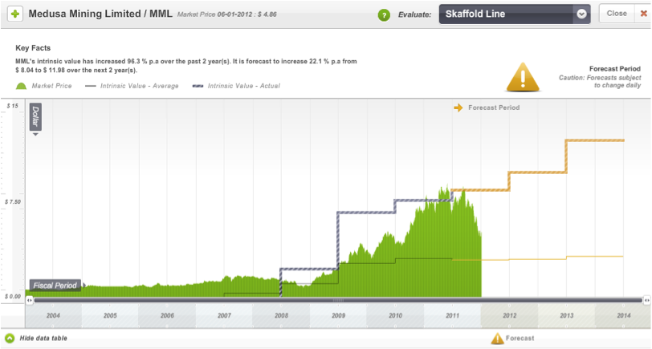Click the Evaluate: label

[x=414, y=15]
